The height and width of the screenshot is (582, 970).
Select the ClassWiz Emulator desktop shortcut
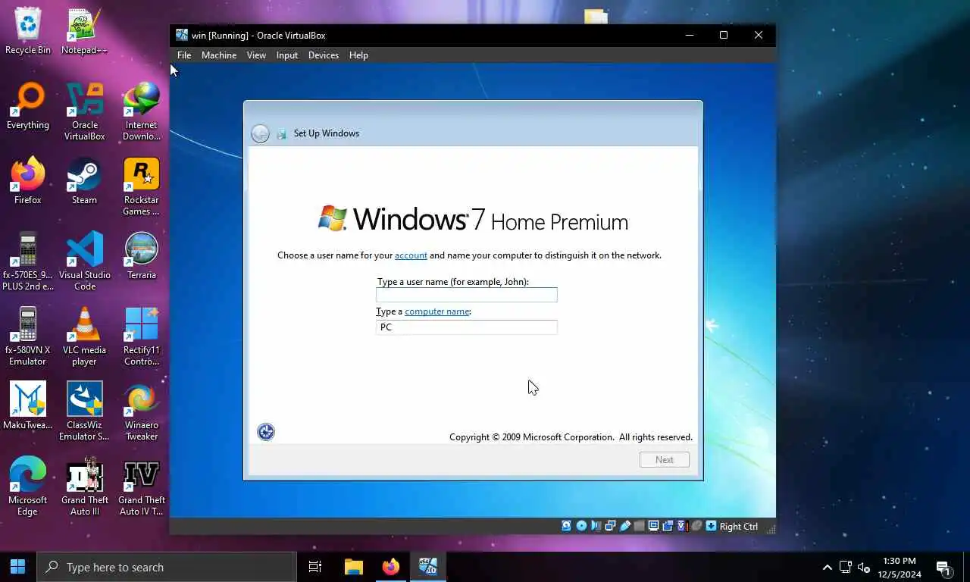pos(84,411)
